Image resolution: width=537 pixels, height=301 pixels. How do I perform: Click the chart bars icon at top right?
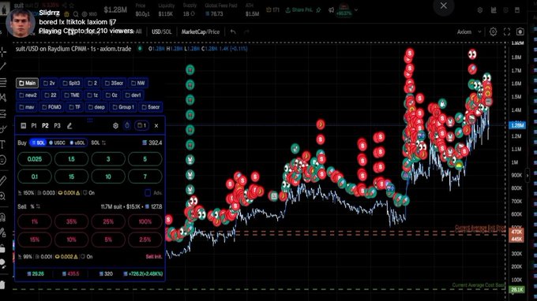tap(494, 10)
